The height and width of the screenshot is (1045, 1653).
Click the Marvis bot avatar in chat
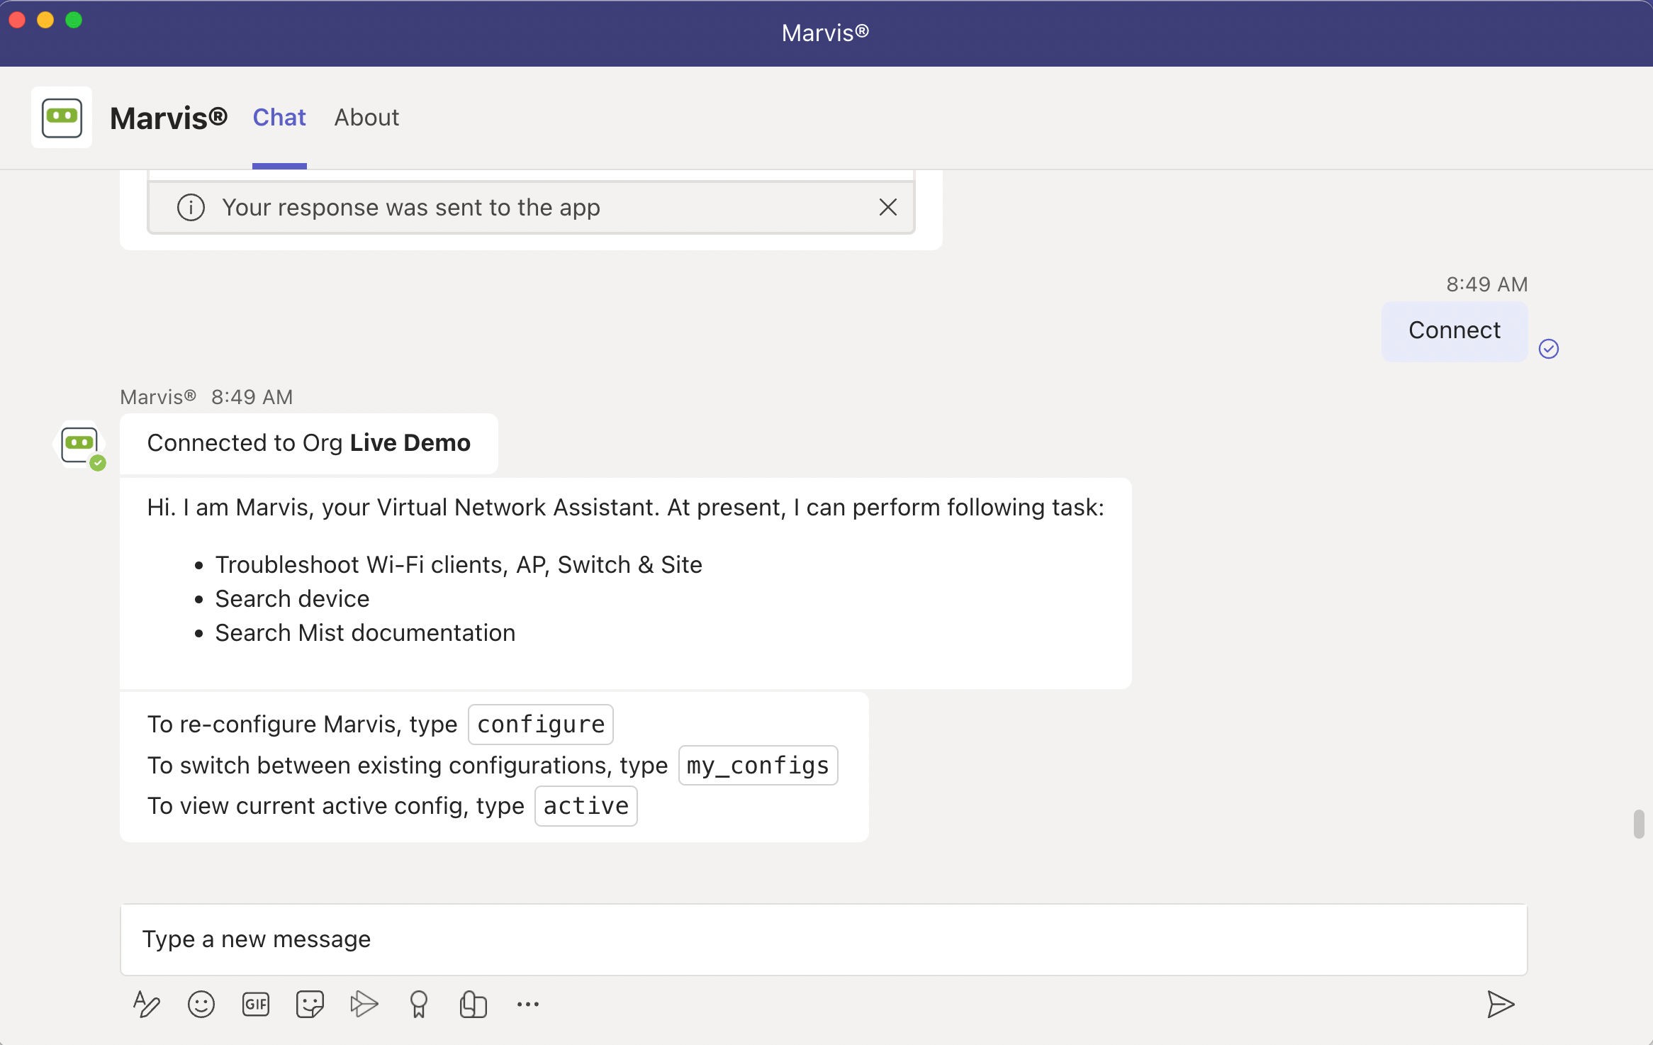click(x=79, y=445)
